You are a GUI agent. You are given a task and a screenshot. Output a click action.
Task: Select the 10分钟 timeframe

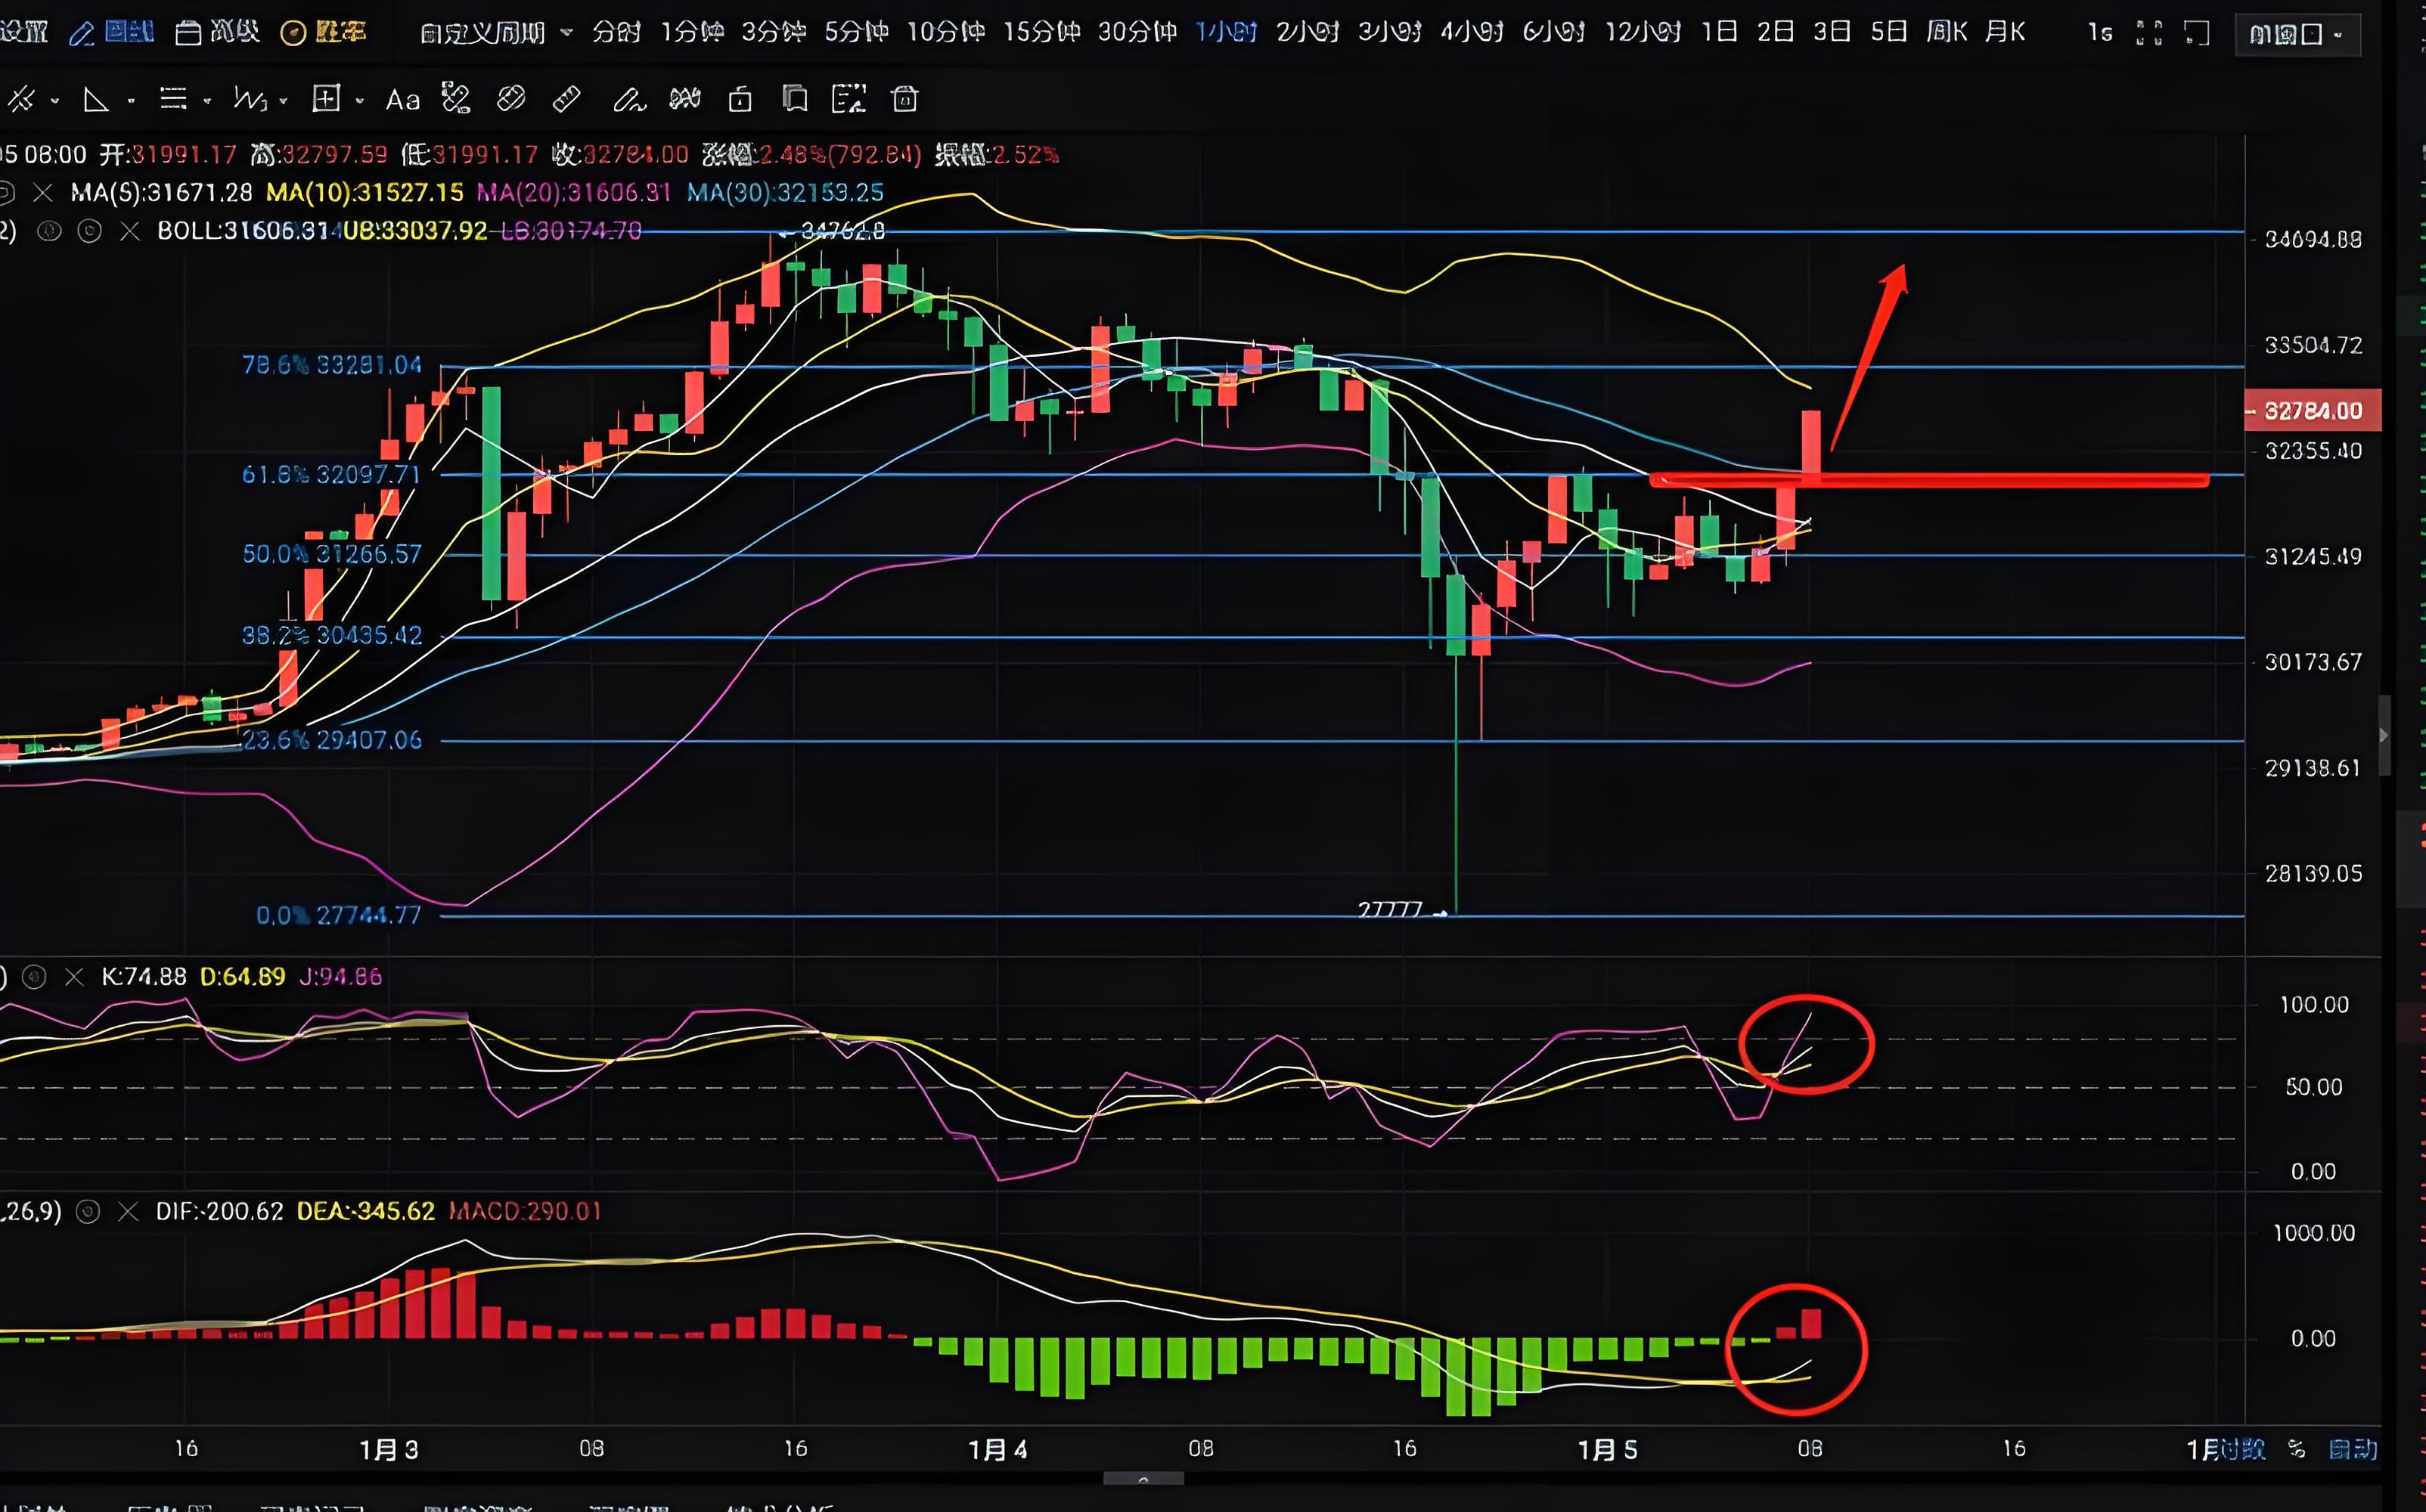pos(946,32)
